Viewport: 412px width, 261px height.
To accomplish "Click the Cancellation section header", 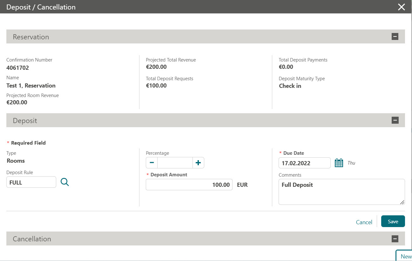I will 32,238.
